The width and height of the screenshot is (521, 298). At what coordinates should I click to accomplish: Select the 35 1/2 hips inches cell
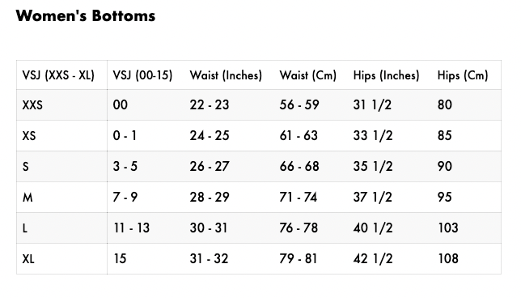[x=373, y=166]
